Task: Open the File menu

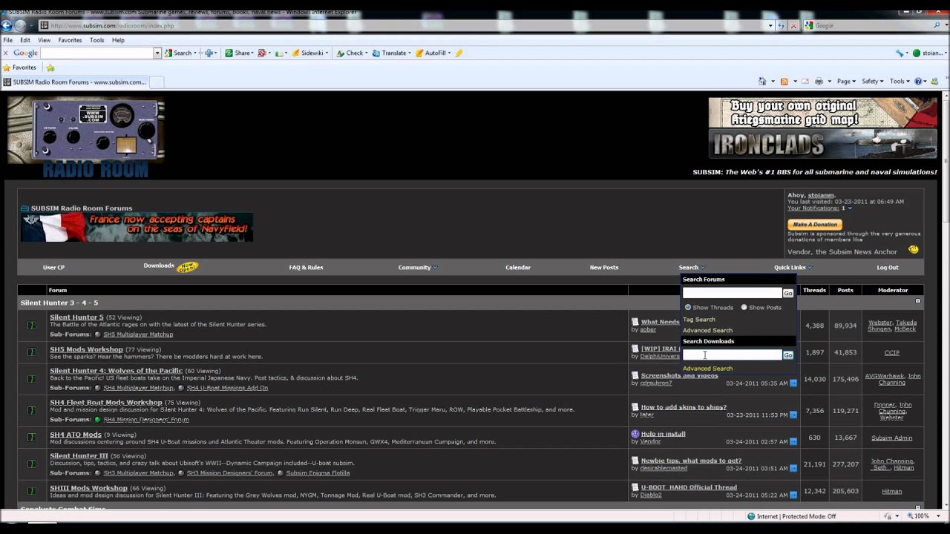Action: pyautogui.click(x=7, y=40)
